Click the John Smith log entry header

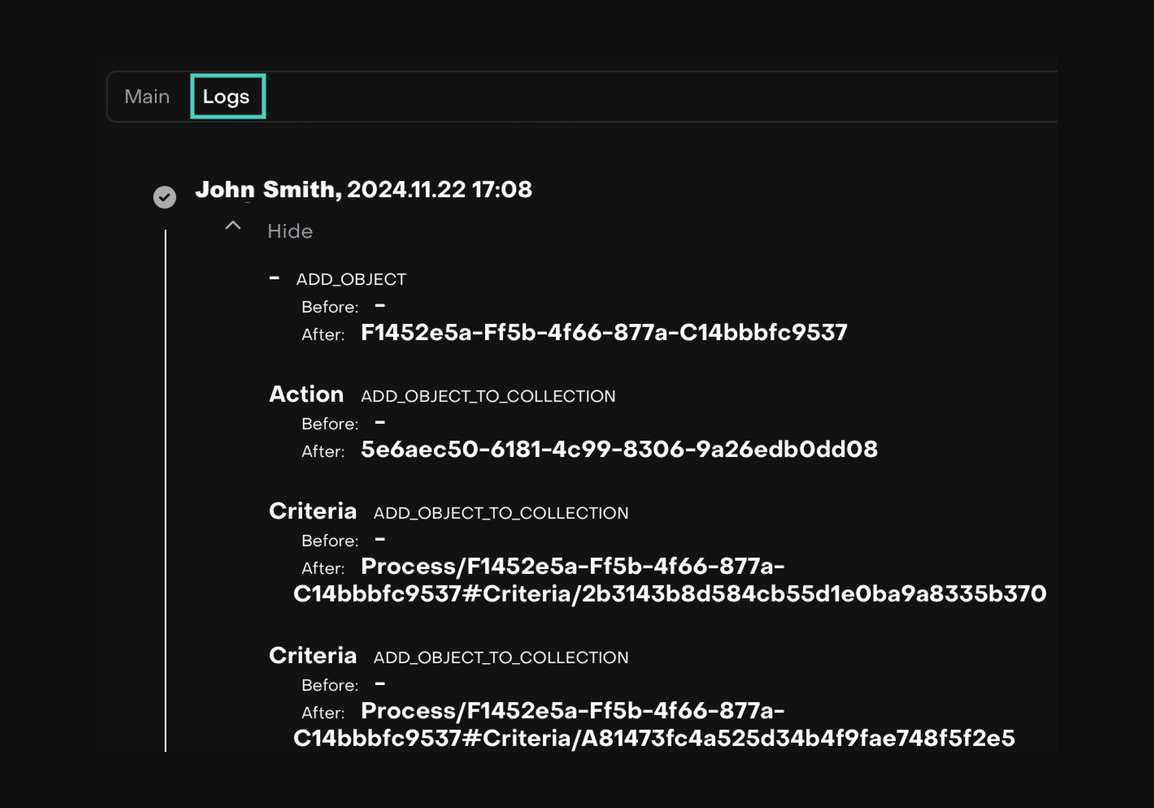pos(363,190)
